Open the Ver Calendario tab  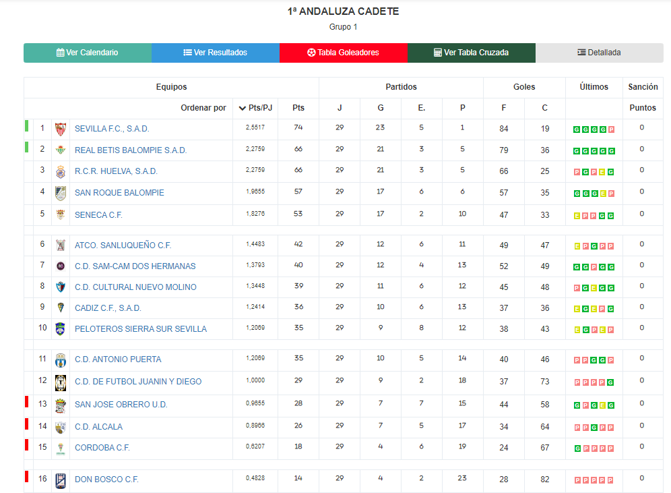[x=88, y=53]
